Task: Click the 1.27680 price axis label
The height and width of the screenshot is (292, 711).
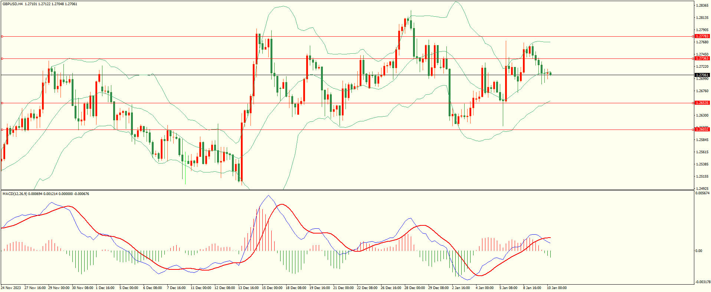Action: coord(702,42)
